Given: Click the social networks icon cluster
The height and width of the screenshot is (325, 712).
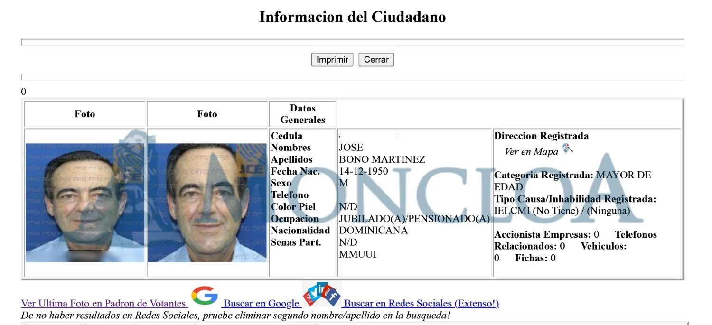Looking at the screenshot, I should (x=322, y=294).
